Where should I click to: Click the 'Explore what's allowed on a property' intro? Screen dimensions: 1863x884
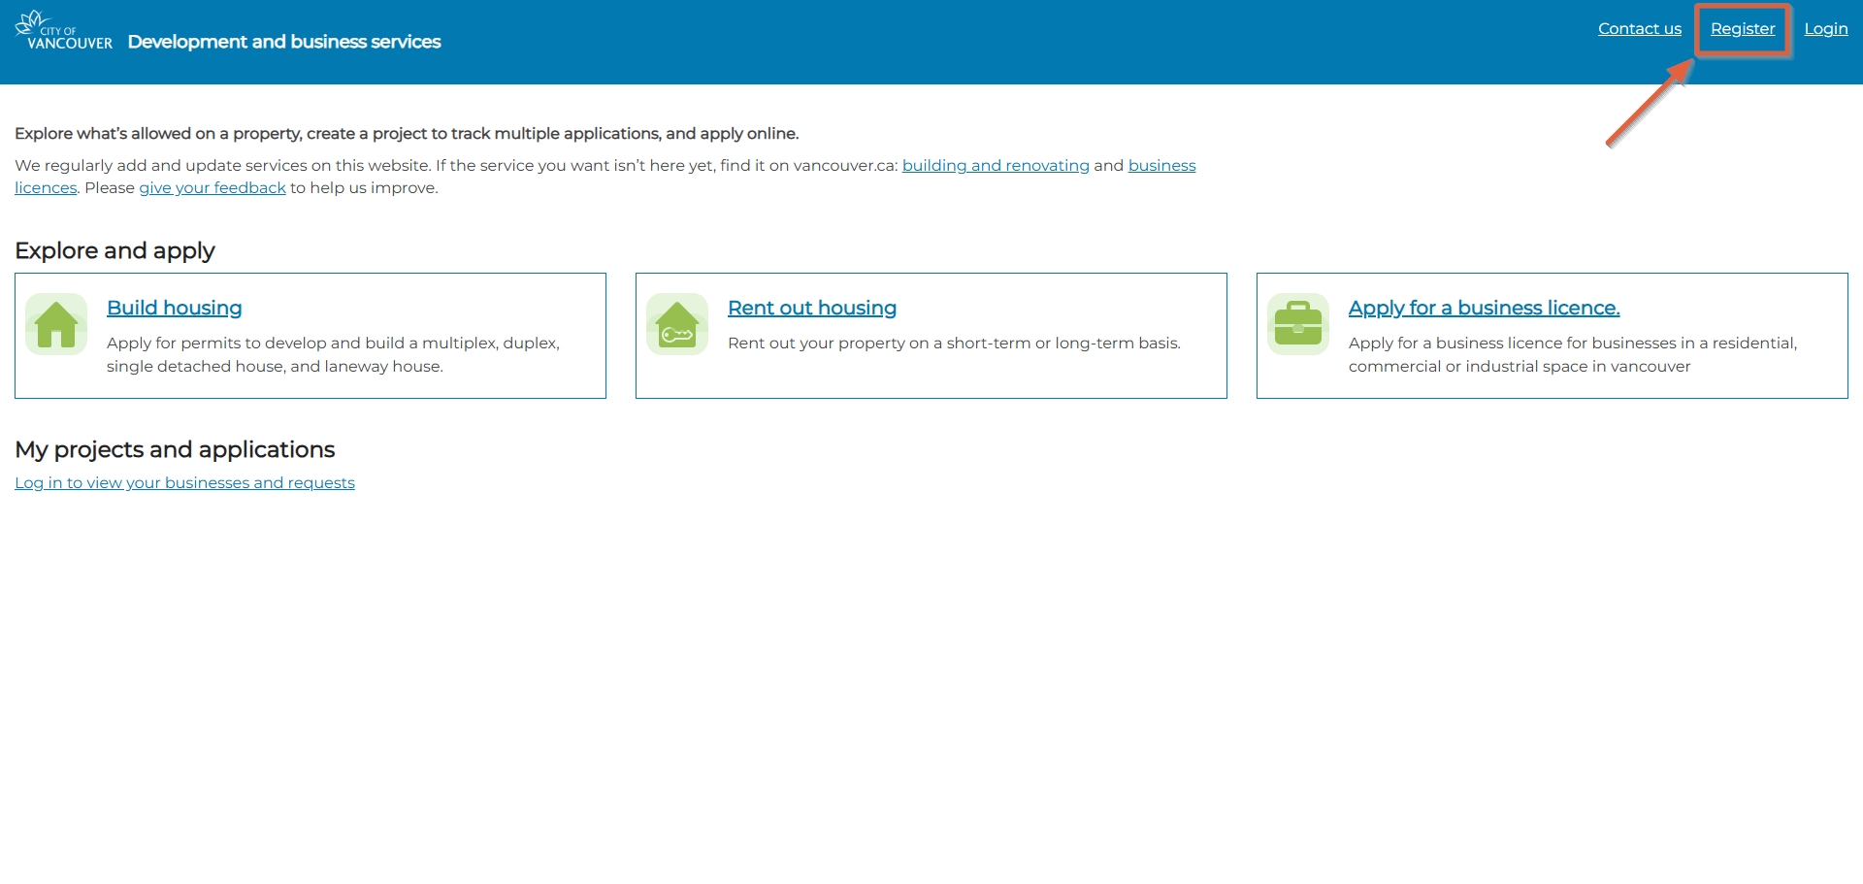pyautogui.click(x=407, y=133)
